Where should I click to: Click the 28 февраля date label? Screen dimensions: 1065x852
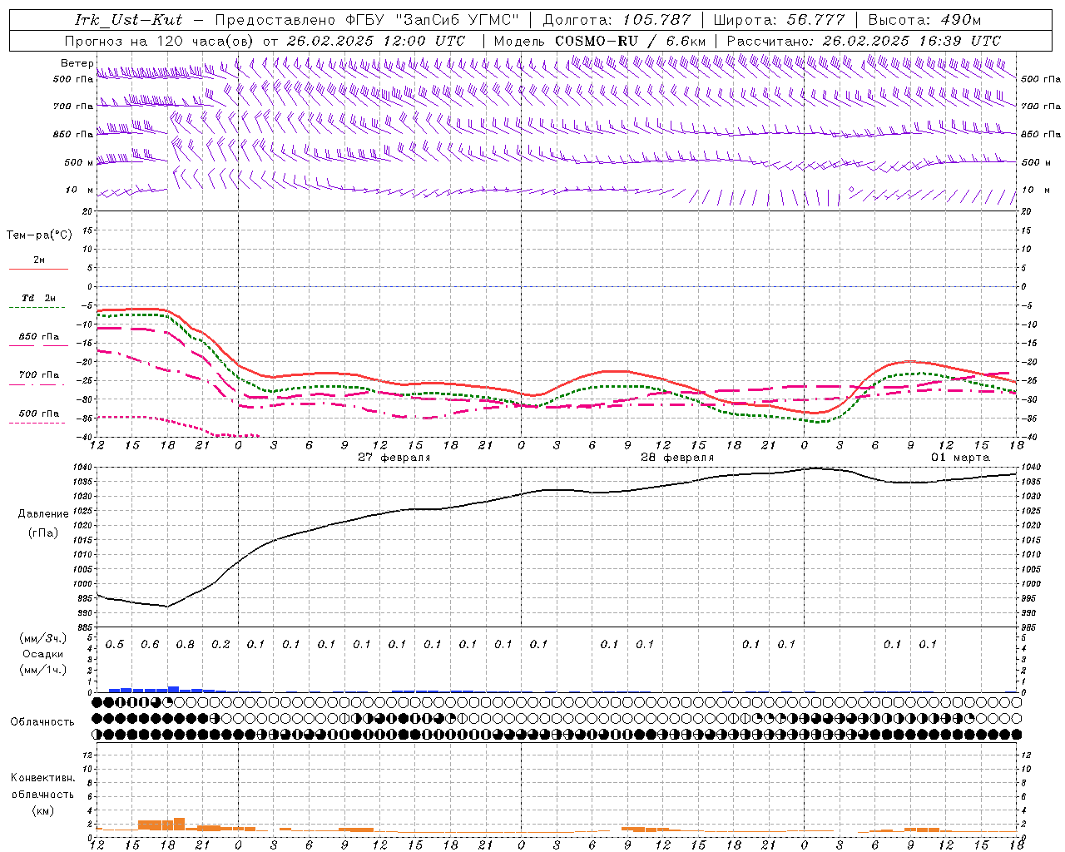click(x=676, y=458)
